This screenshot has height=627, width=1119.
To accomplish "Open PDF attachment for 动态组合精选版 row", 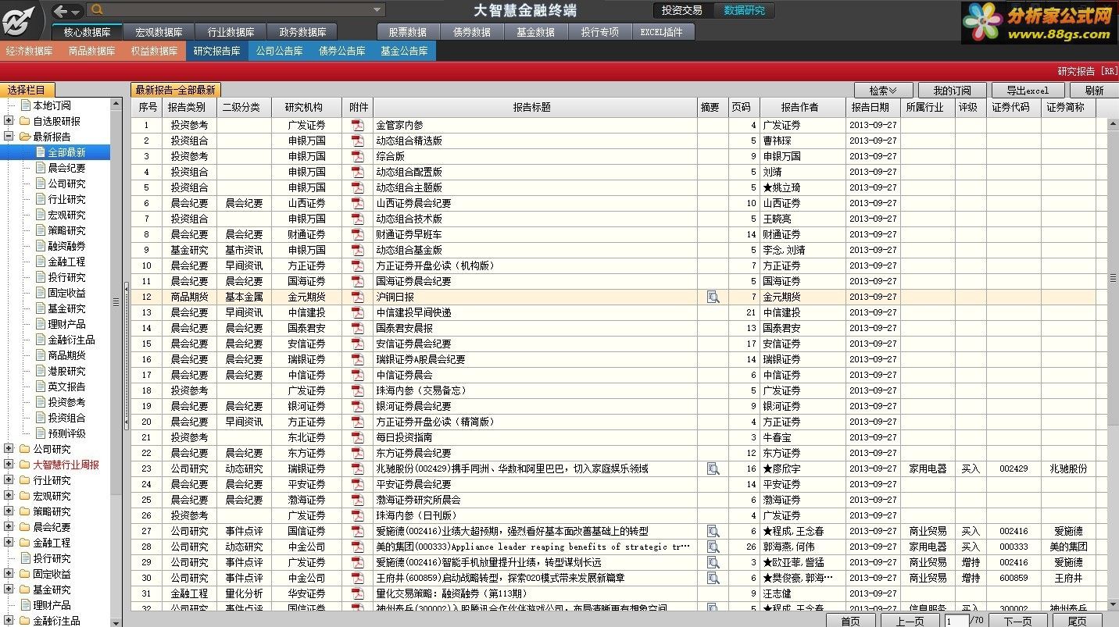I will coord(358,141).
